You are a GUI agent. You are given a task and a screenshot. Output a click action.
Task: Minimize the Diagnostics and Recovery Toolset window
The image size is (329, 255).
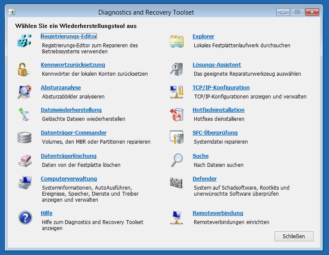click(x=283, y=12)
